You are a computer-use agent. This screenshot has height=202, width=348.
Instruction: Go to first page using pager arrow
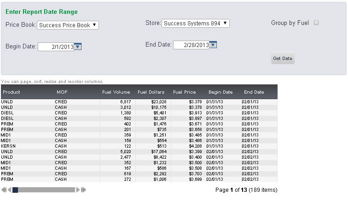click(x=4, y=190)
